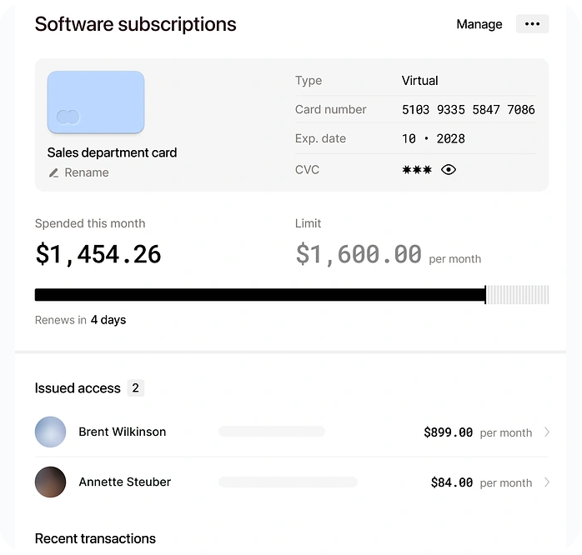
Task: Reveal the CVC with the eye icon
Action: click(449, 170)
